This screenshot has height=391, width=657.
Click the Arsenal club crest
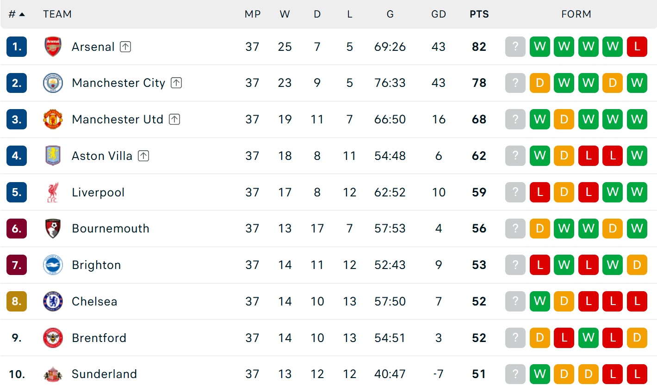tap(53, 47)
